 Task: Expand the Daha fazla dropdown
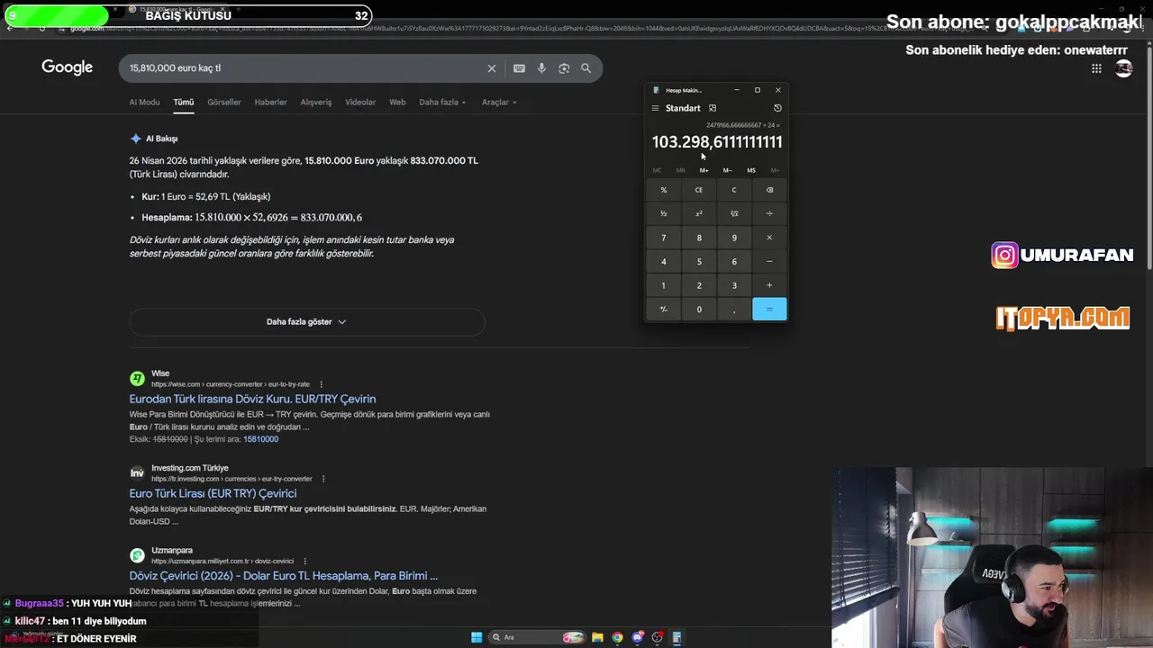click(442, 102)
